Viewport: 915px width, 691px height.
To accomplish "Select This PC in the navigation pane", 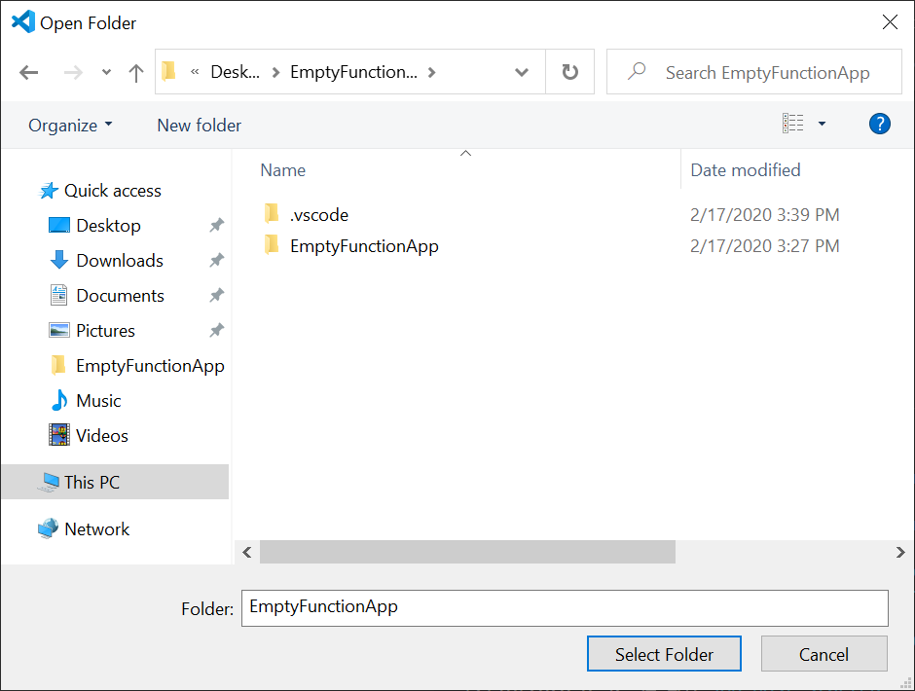I will [92, 482].
